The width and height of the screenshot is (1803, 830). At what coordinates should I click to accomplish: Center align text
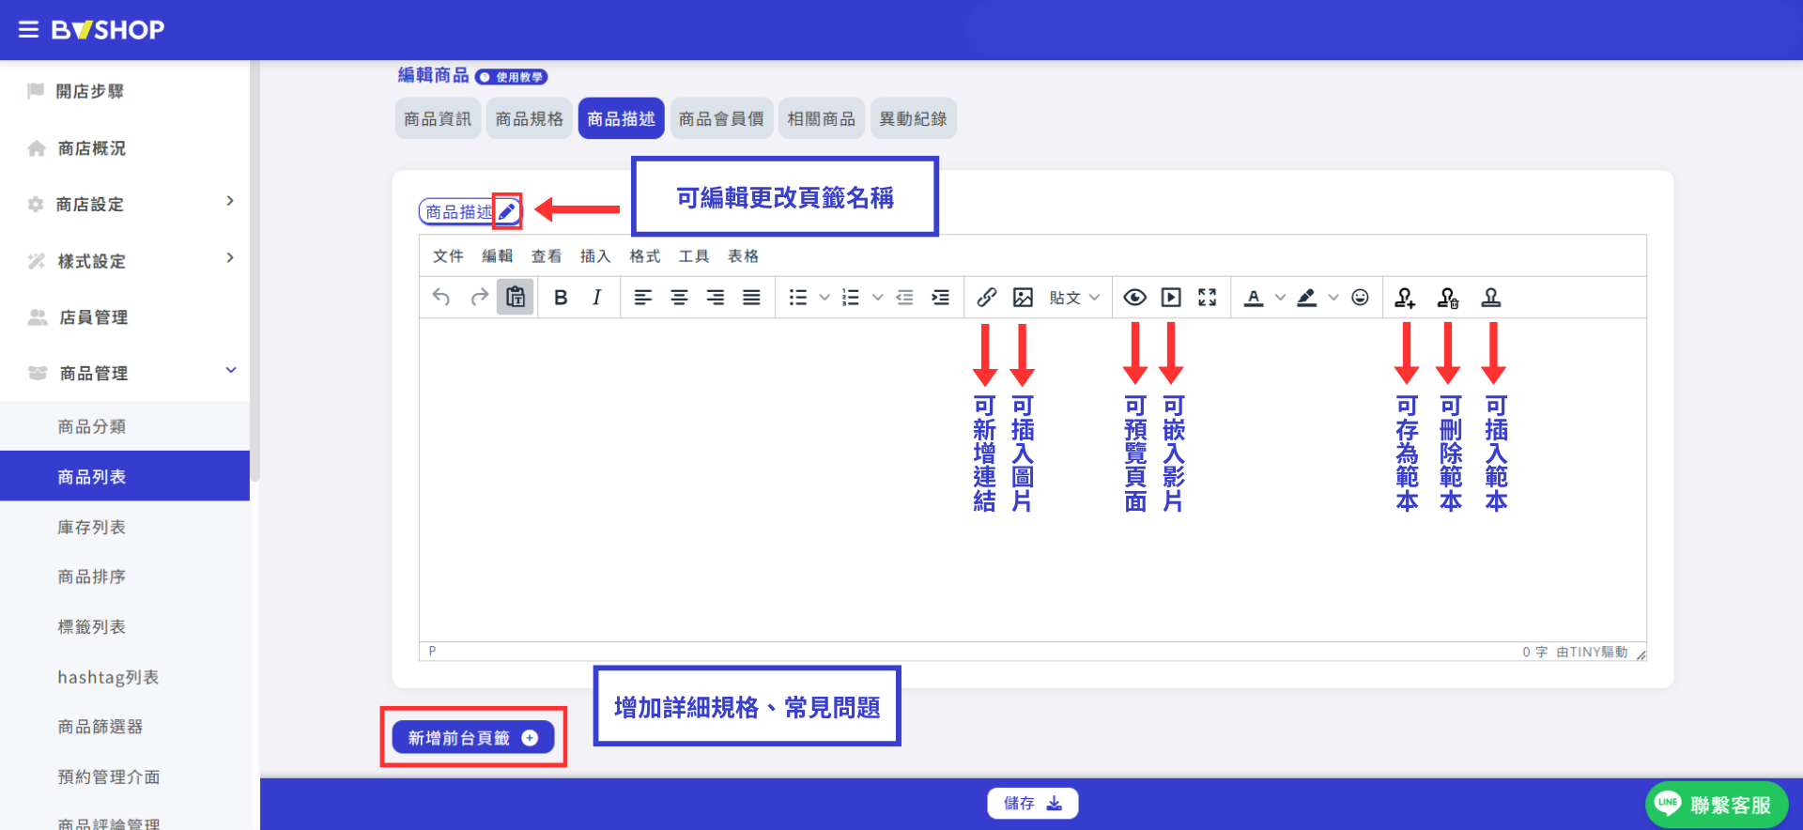click(x=679, y=298)
